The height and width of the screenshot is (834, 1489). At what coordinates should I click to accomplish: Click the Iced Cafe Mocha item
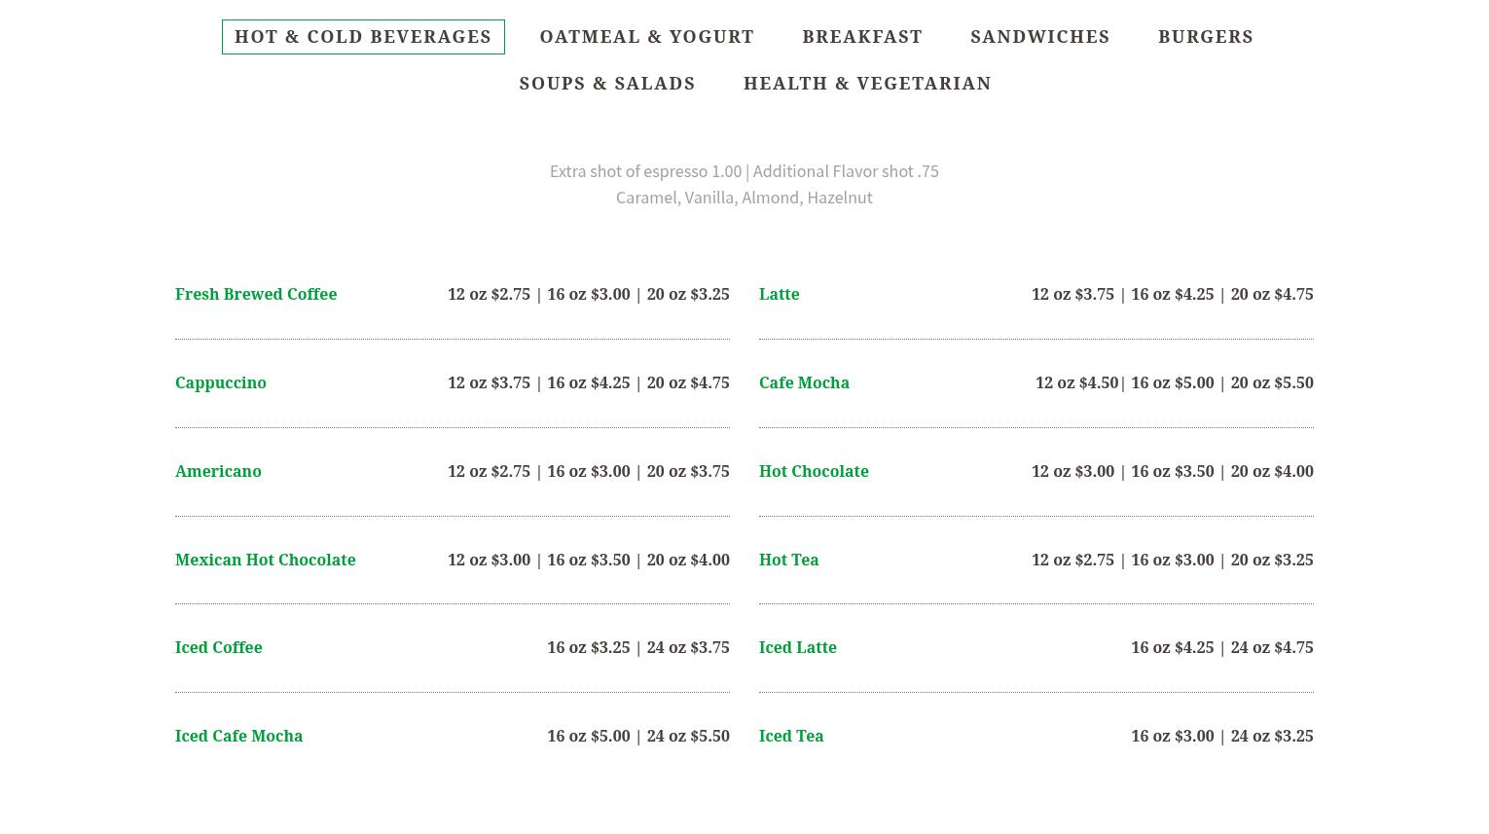pos(238,736)
